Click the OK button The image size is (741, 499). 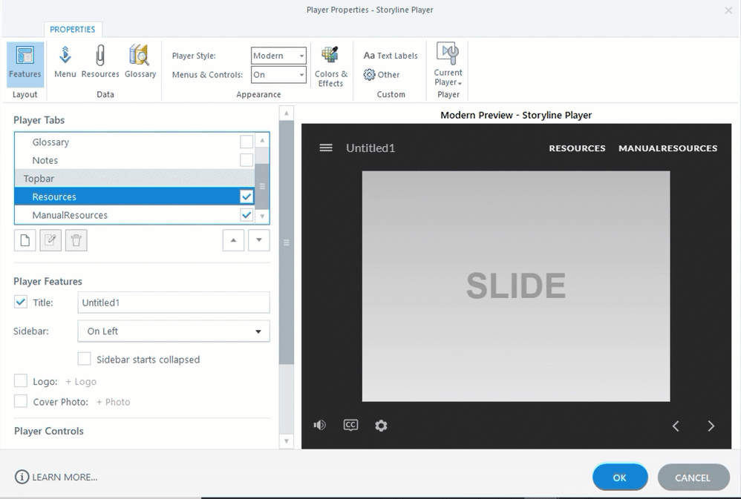[x=620, y=477]
